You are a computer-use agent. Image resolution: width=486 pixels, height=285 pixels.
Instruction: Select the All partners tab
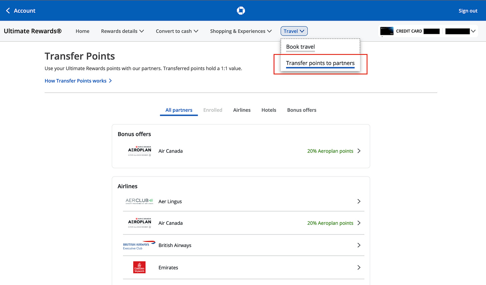179,110
